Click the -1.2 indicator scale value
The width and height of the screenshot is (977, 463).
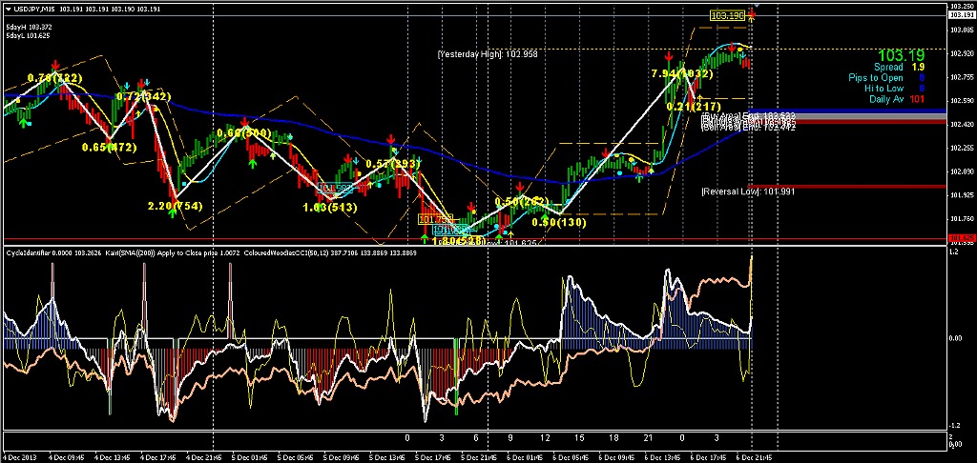click(x=954, y=426)
